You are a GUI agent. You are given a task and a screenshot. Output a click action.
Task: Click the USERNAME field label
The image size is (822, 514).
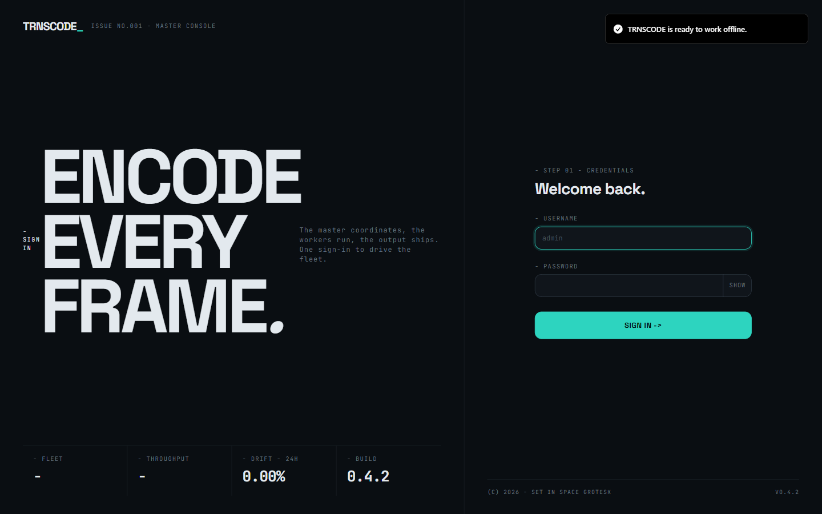[x=557, y=219]
